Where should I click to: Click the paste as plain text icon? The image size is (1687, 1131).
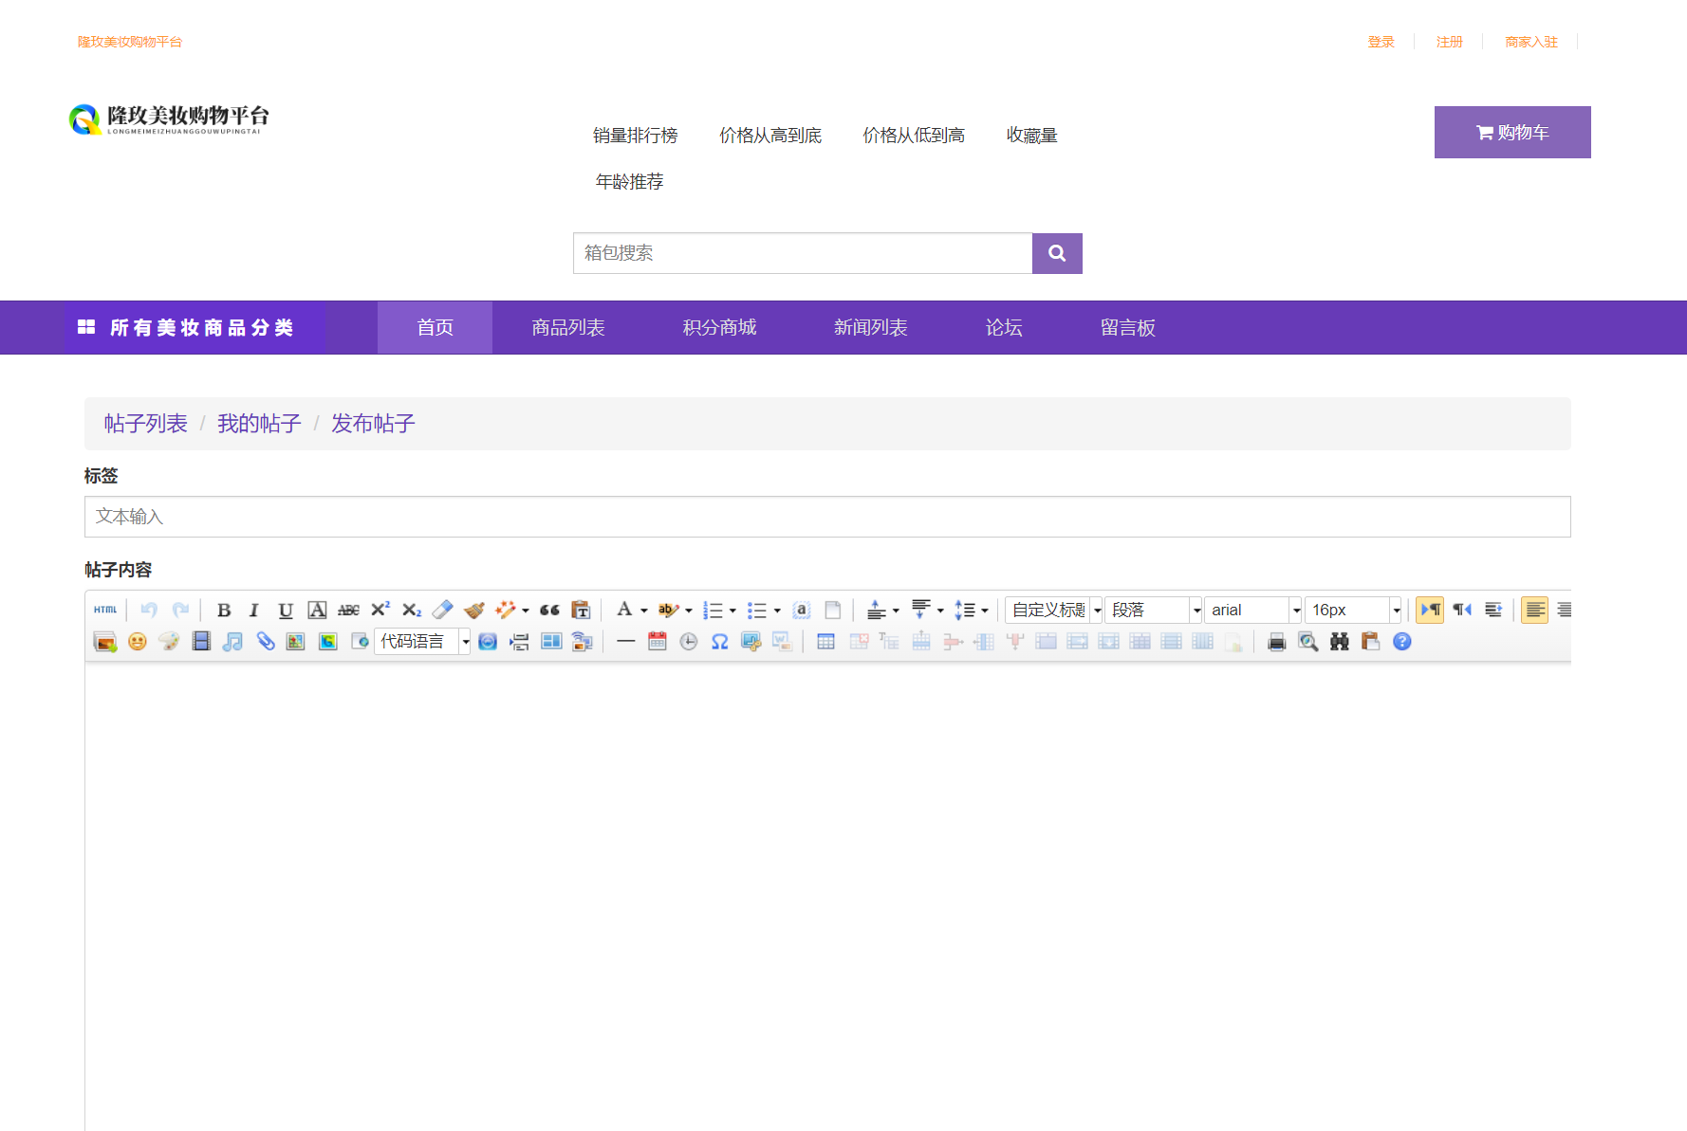tap(581, 610)
